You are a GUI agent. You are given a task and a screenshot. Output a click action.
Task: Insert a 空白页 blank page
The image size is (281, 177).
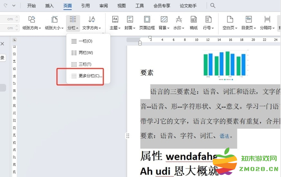(x=230, y=23)
